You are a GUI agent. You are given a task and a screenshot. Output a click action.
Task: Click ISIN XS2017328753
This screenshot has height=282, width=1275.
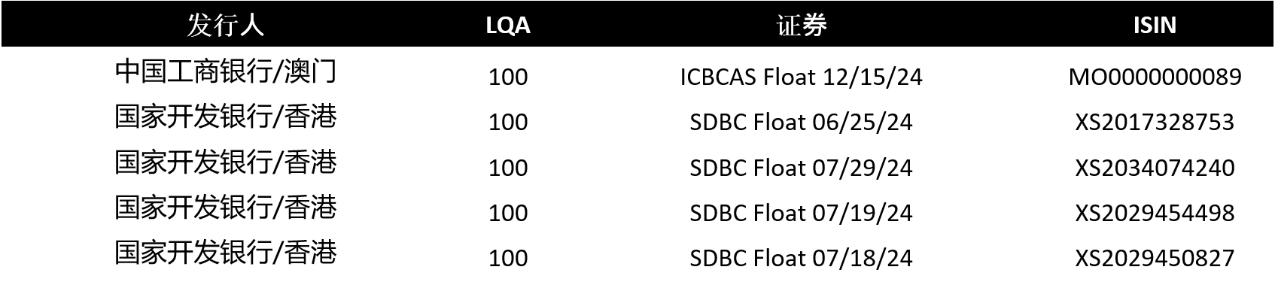[x=1155, y=122]
